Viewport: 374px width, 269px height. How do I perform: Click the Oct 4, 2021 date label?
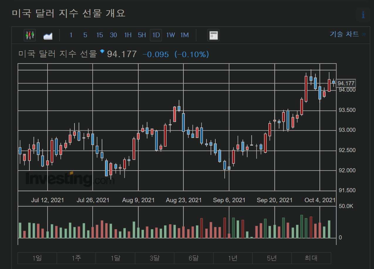[x=320, y=200]
